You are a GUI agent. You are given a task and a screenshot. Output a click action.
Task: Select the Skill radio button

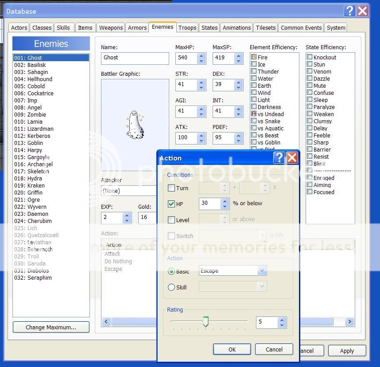171,287
